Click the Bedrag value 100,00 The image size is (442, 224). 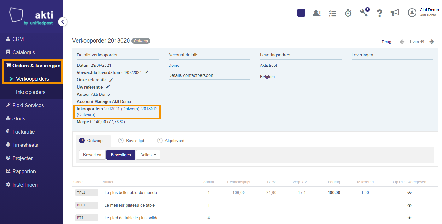[x=334, y=193]
